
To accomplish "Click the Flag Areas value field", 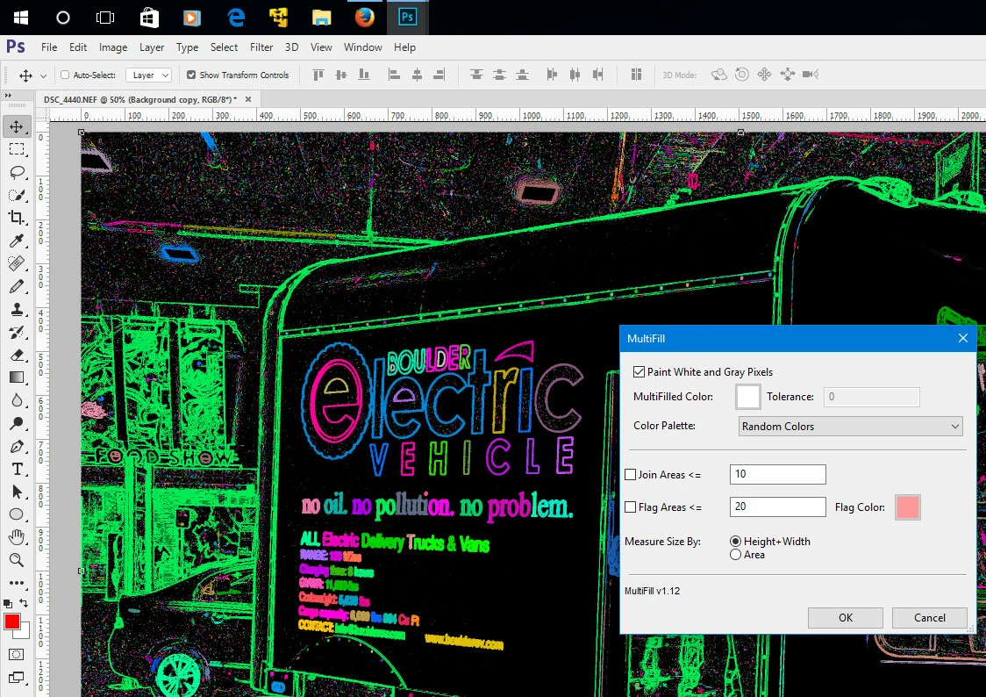I will pyautogui.click(x=777, y=507).
